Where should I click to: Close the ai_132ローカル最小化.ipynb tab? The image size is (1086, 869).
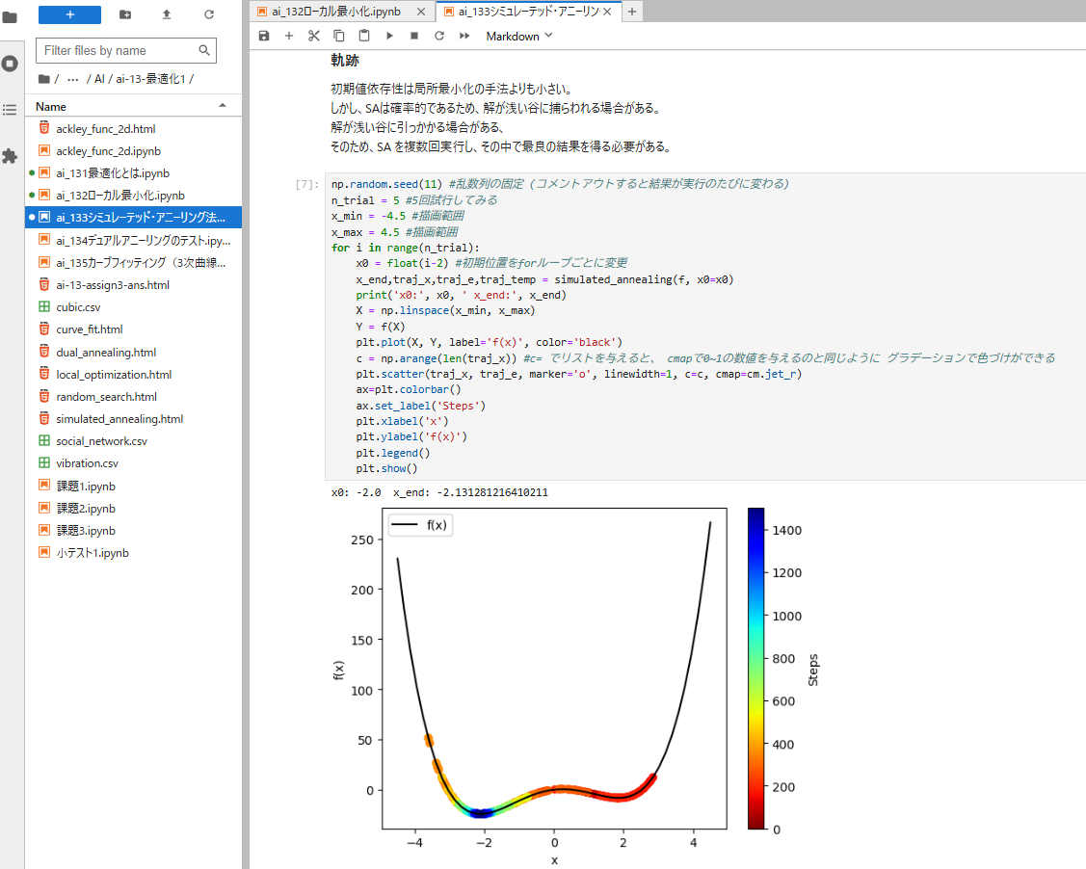click(421, 11)
